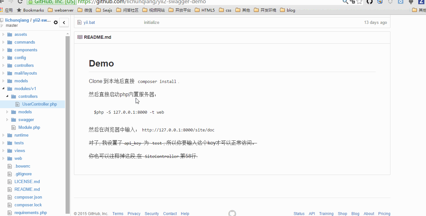Click the yii.bat file icon in the file list

[x=79, y=23]
